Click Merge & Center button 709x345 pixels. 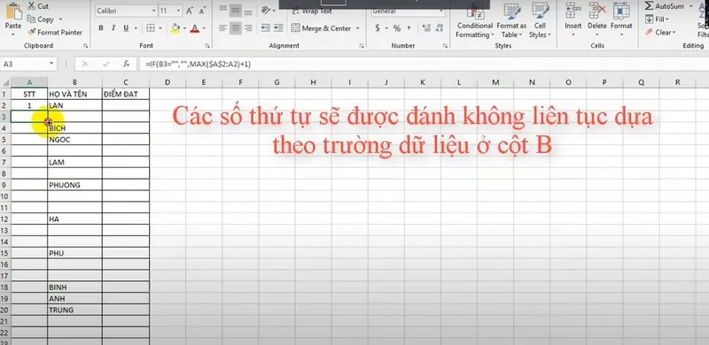[321, 28]
